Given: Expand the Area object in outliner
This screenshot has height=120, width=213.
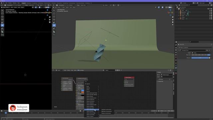Looking at the screenshot, I should pos(179,10).
